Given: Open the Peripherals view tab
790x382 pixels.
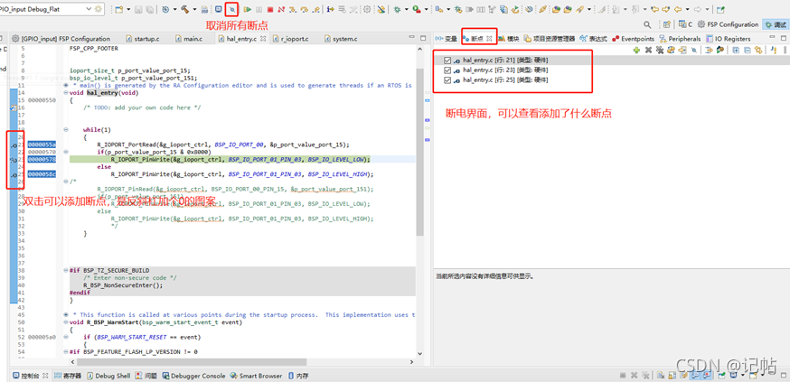Looking at the screenshot, I should click(x=680, y=39).
